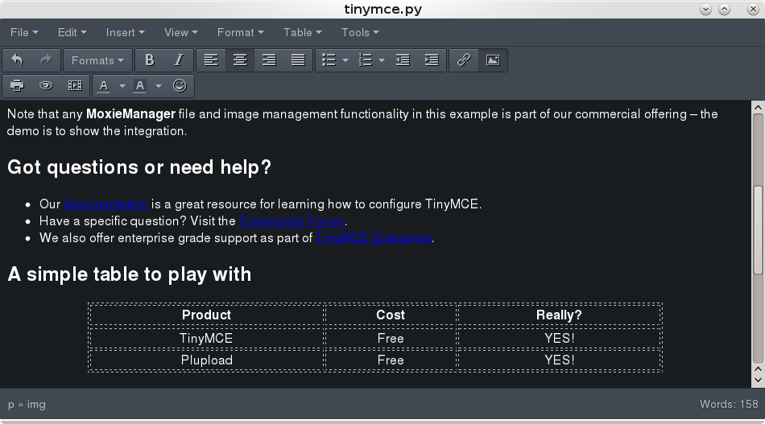Print the document
The width and height of the screenshot is (765, 424).
[x=17, y=86]
